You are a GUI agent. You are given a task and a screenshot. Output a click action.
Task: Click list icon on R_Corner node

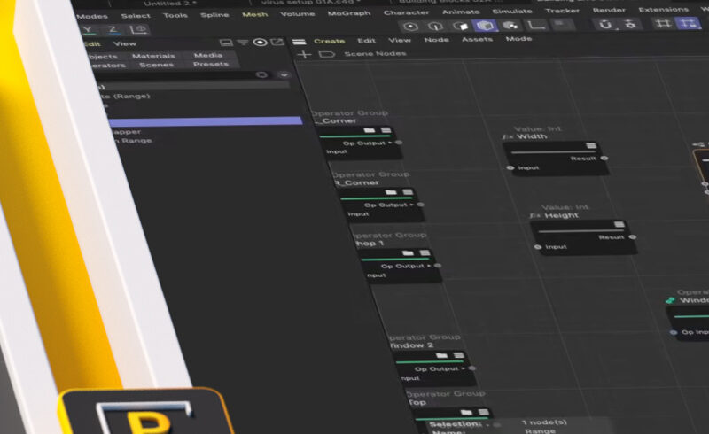(x=408, y=192)
